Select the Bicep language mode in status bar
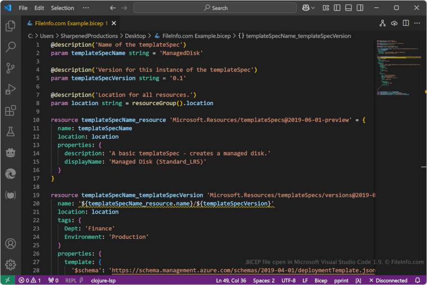Image resolution: width=427 pixels, height=285 pixels. pos(321,280)
